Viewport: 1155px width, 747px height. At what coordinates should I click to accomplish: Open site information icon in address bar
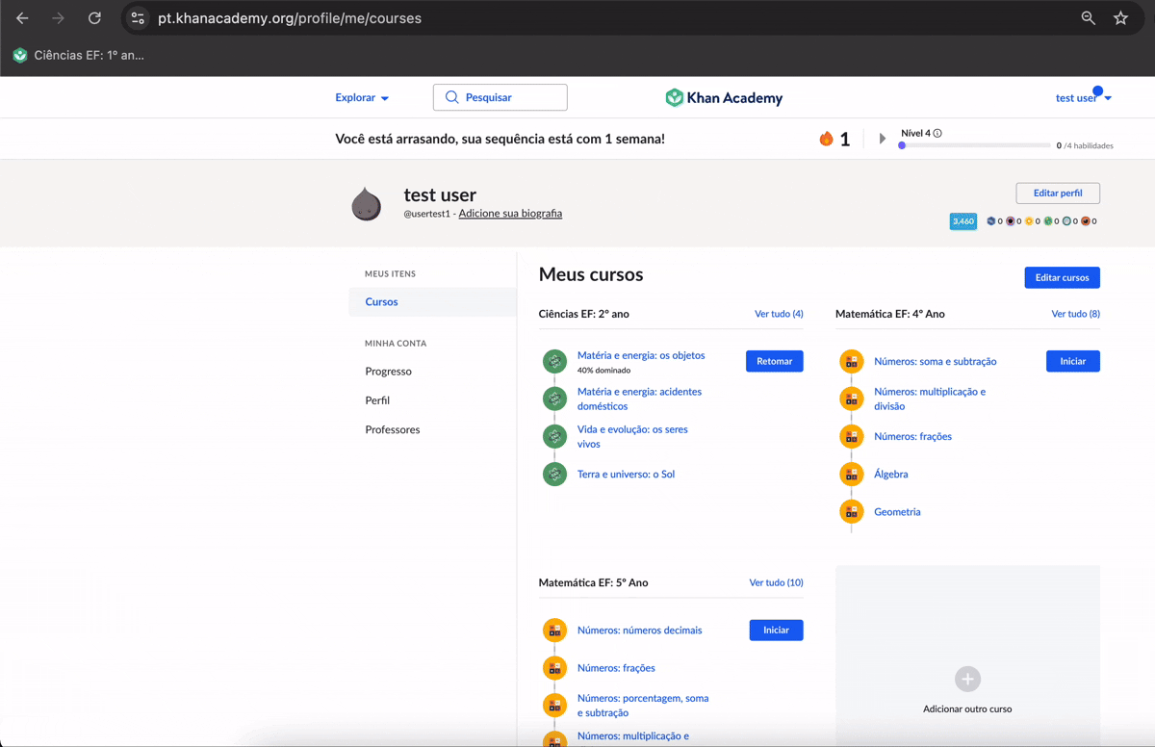coord(138,18)
